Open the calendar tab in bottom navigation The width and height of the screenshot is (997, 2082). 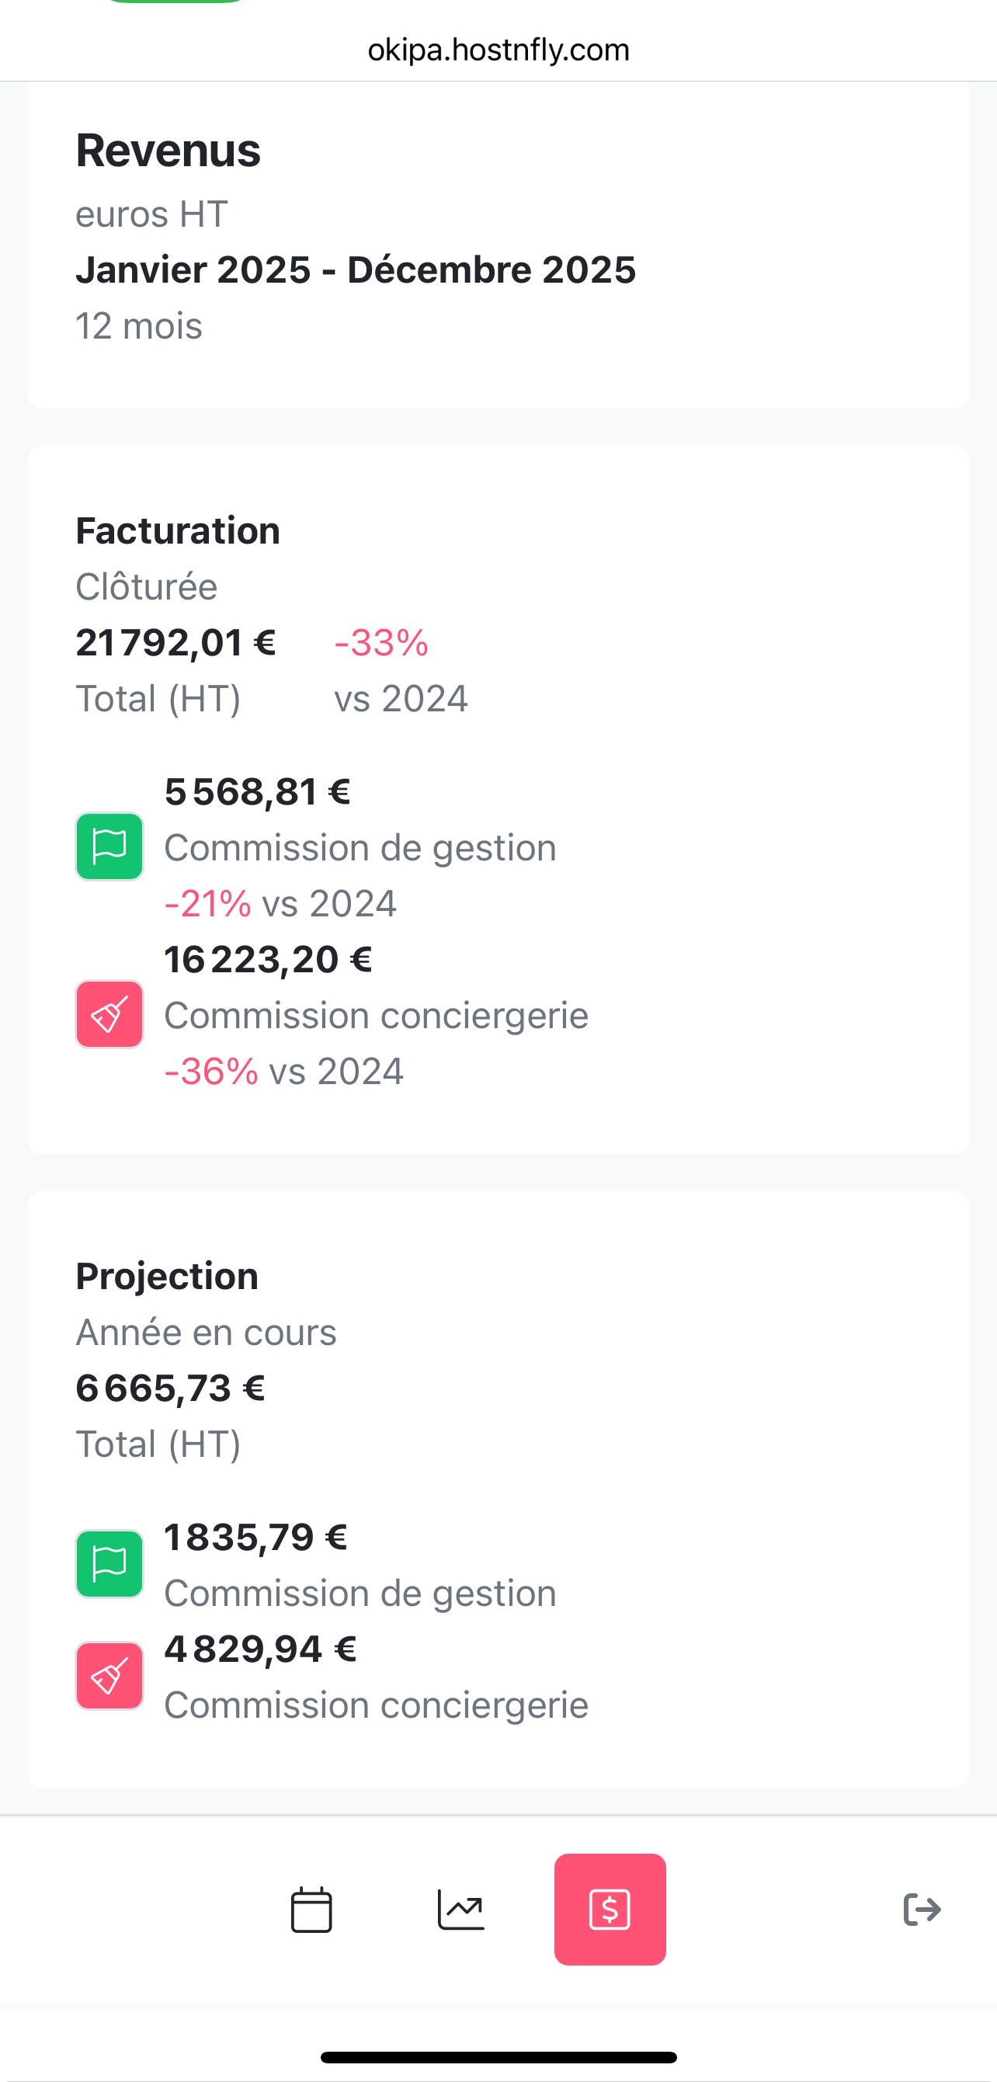311,1910
